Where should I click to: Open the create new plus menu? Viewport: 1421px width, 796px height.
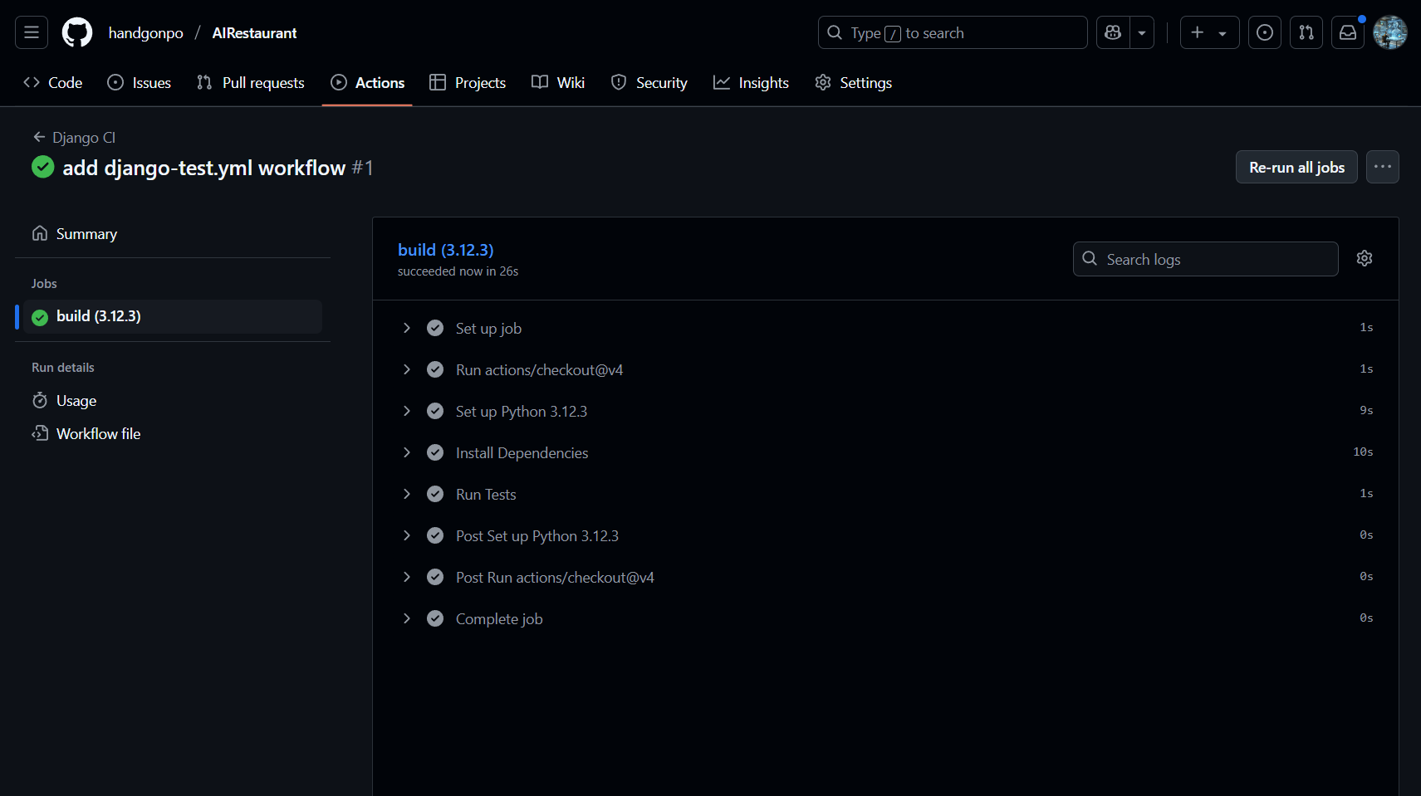(1209, 32)
